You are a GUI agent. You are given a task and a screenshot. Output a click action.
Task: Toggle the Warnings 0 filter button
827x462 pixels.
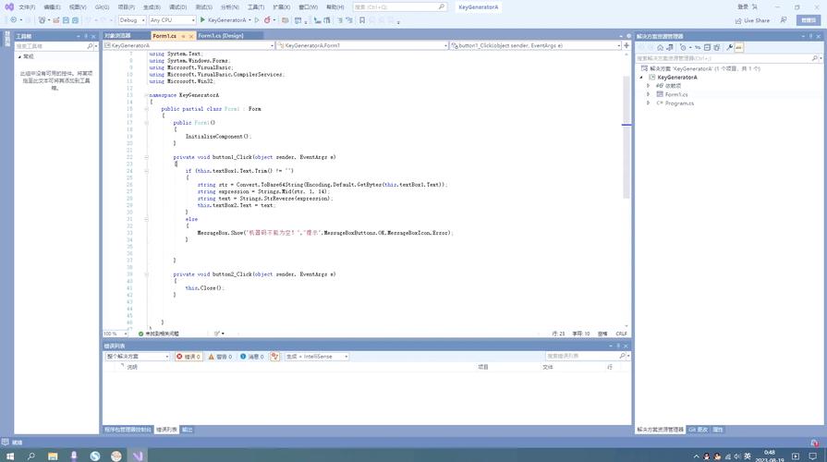point(221,357)
